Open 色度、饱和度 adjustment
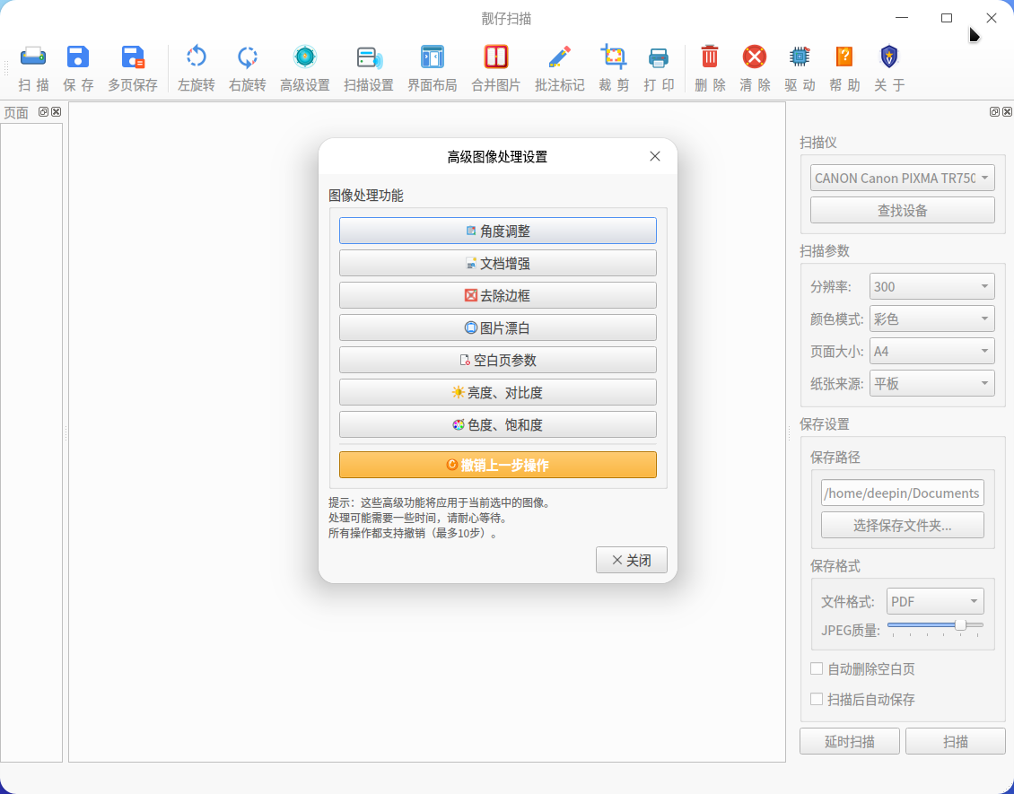This screenshot has width=1014, height=794. pos(498,424)
